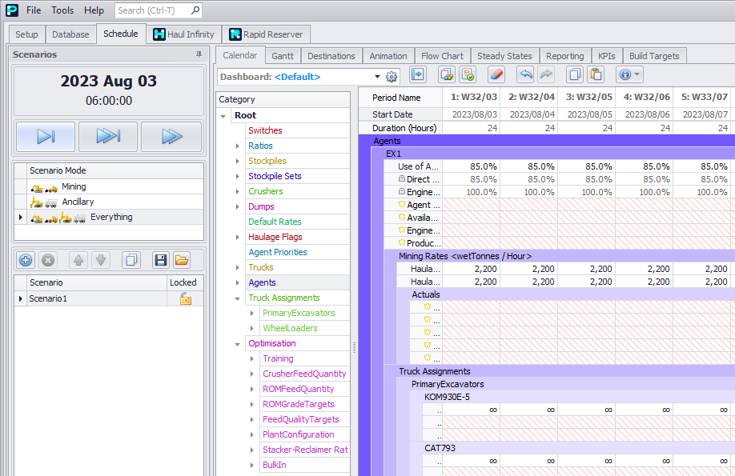Step to next period playback button
The image size is (735, 476).
tap(46, 137)
